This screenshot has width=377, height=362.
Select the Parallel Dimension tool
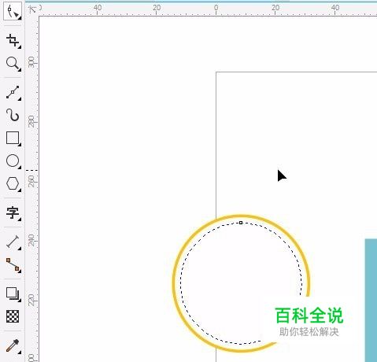point(13,242)
